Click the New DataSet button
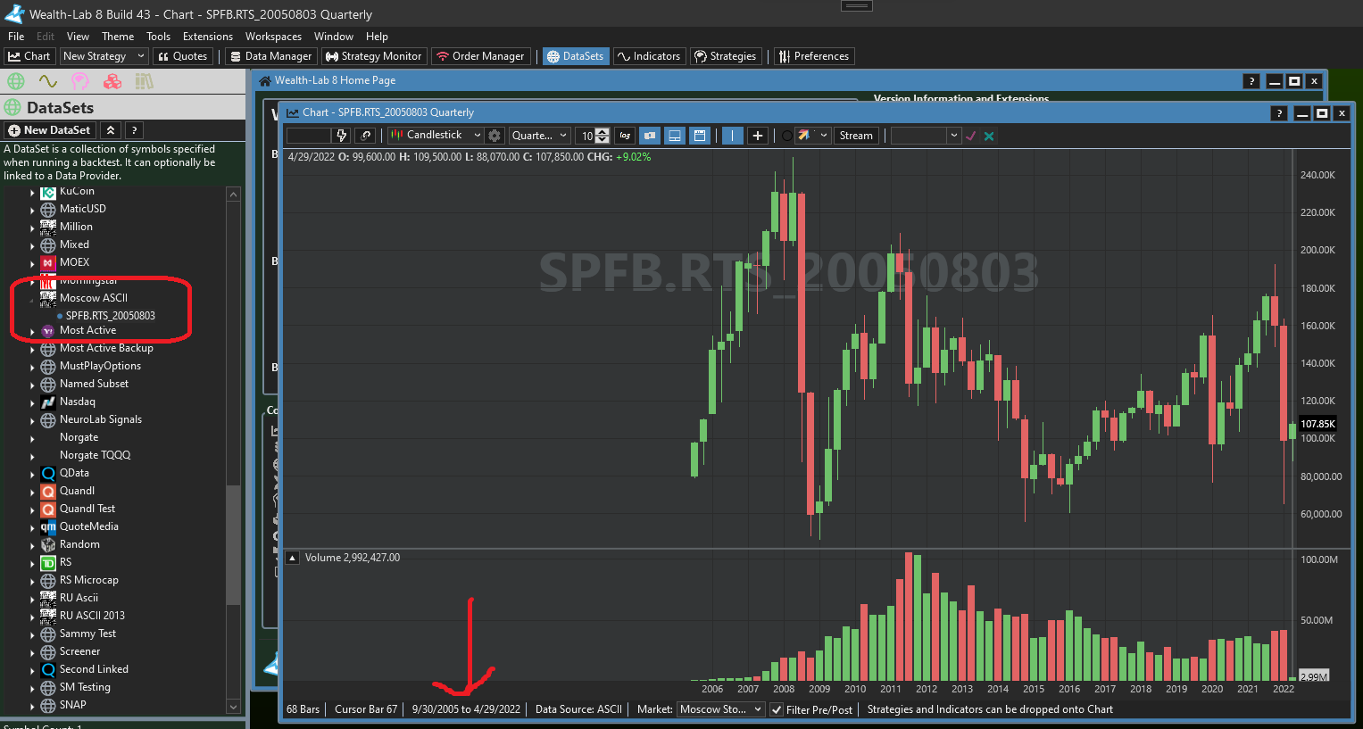This screenshot has height=729, width=1363. (49, 130)
